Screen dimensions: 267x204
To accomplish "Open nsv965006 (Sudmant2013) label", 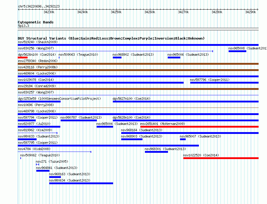I will pos(188,55).
